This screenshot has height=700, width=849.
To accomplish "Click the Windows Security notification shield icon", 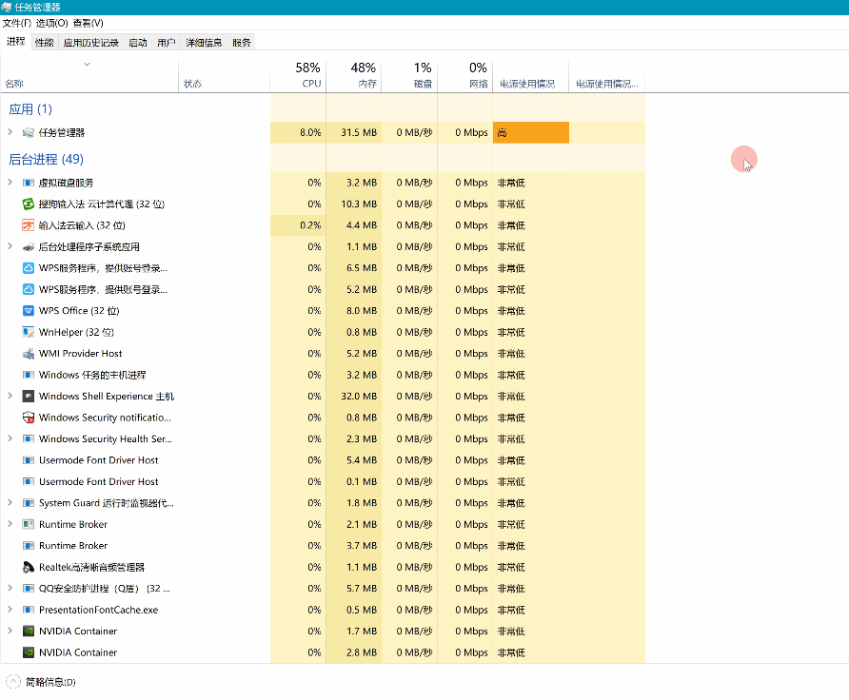I will (x=29, y=418).
